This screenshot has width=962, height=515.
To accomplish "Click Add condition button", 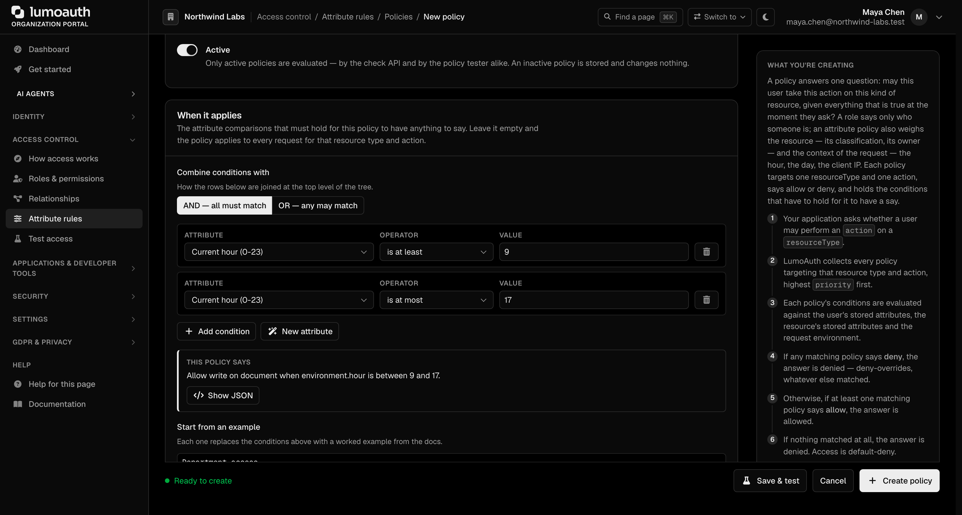I will (x=216, y=331).
